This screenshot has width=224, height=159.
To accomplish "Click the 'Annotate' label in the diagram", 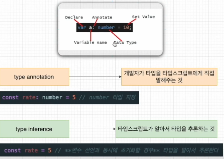I will [102, 17].
